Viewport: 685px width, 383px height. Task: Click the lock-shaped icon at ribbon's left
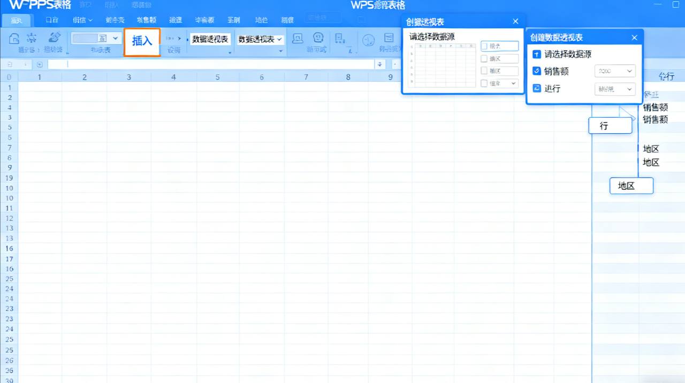pos(15,38)
